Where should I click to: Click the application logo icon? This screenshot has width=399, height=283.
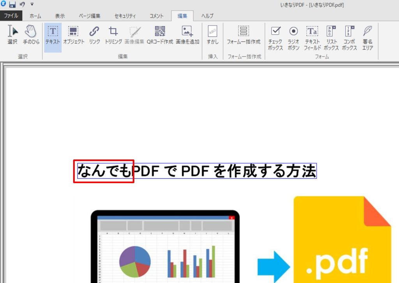pyautogui.click(x=4, y=4)
